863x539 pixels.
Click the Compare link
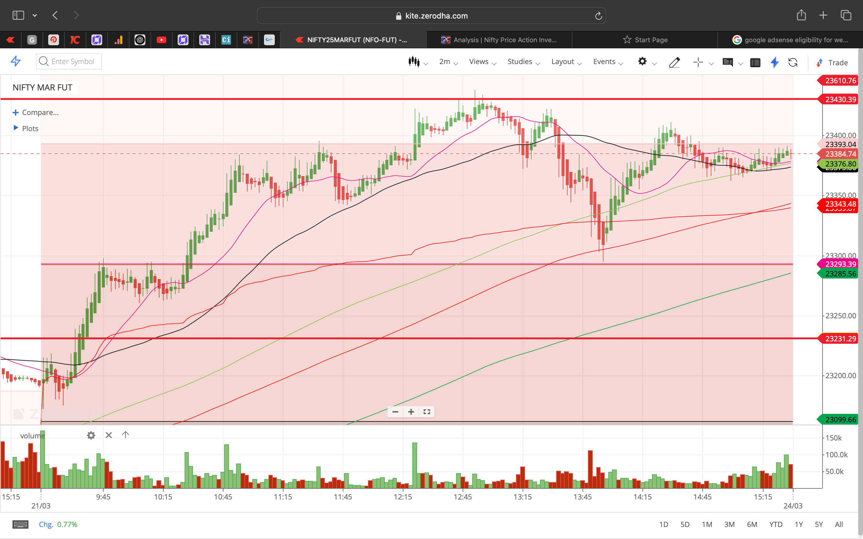pyautogui.click(x=40, y=112)
